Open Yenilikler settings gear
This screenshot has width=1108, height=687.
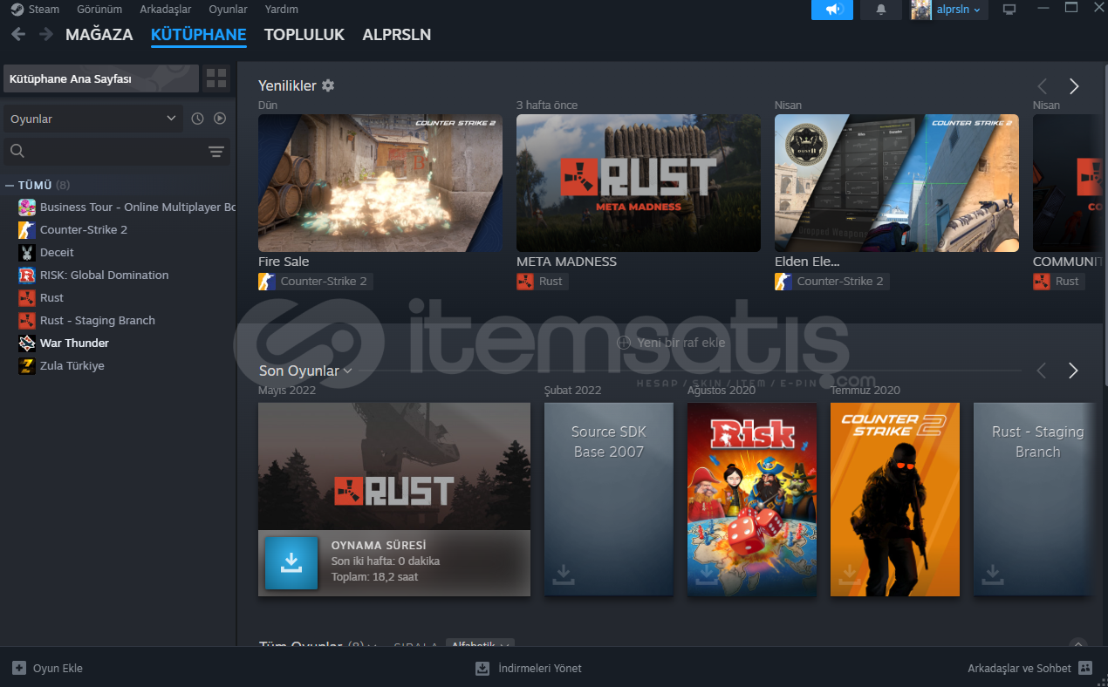[328, 85]
